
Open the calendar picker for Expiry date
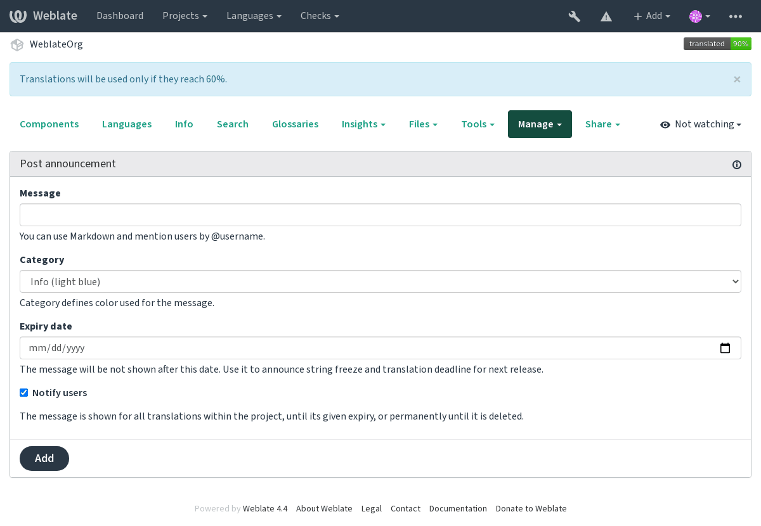click(725, 348)
